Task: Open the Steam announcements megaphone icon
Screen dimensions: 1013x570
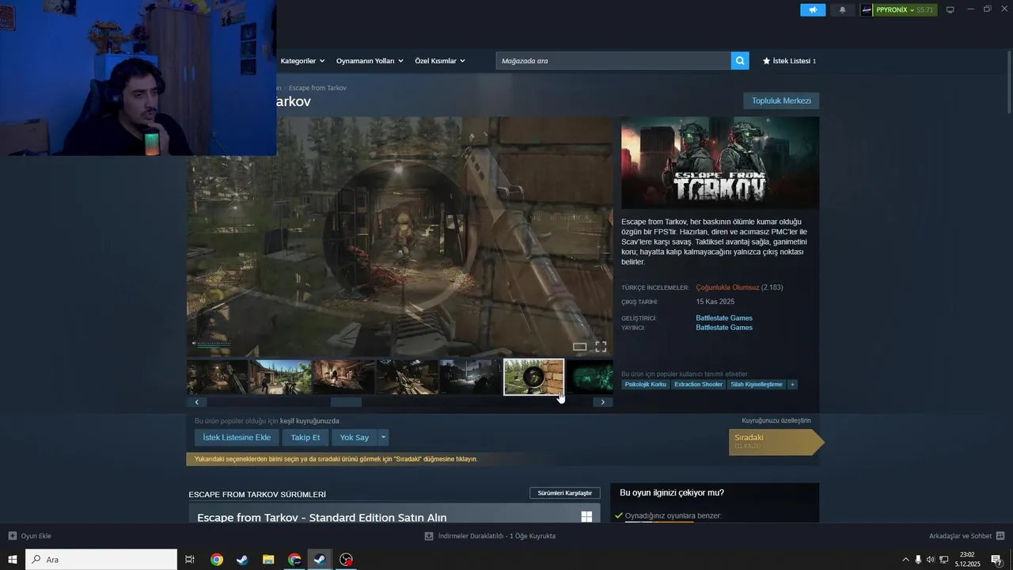Action: tap(813, 9)
